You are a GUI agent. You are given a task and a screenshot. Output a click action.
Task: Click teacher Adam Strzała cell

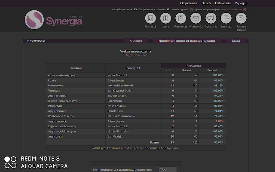(x=133, y=121)
